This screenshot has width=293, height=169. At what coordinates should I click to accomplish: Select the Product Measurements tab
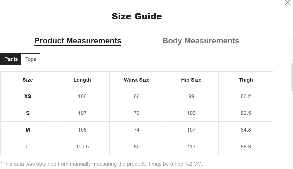[78, 41]
